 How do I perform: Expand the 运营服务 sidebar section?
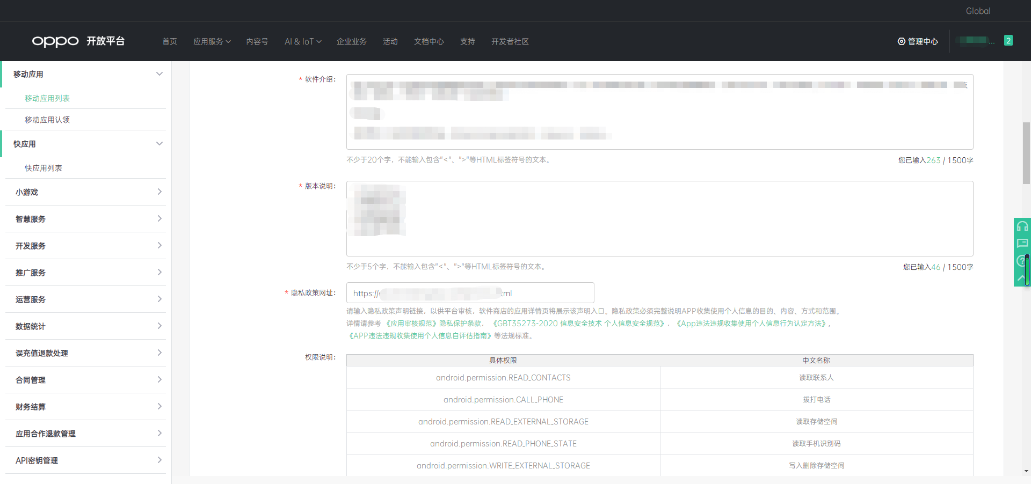pyautogui.click(x=86, y=299)
